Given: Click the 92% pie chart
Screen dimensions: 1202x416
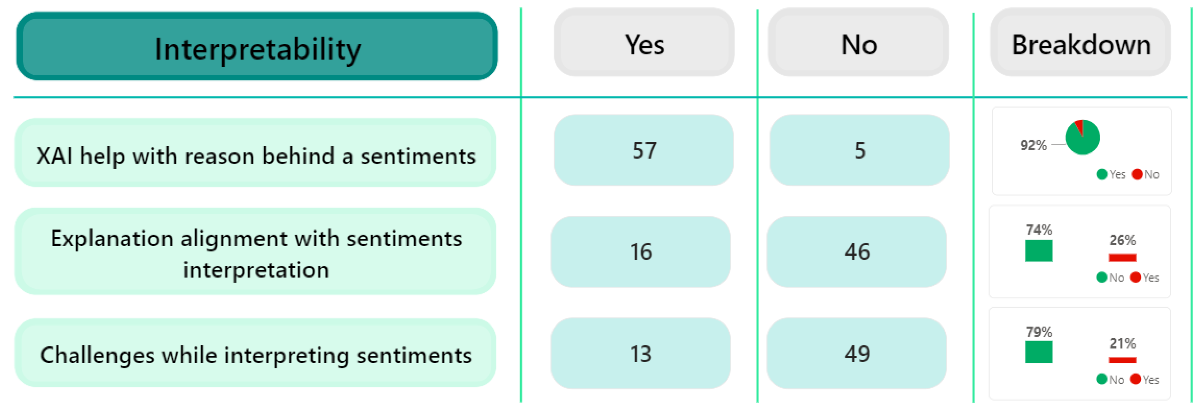Looking at the screenshot, I should 1082,137.
